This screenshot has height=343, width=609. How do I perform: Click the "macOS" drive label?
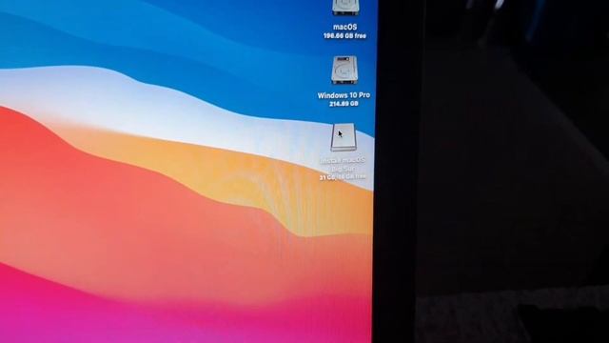point(344,27)
